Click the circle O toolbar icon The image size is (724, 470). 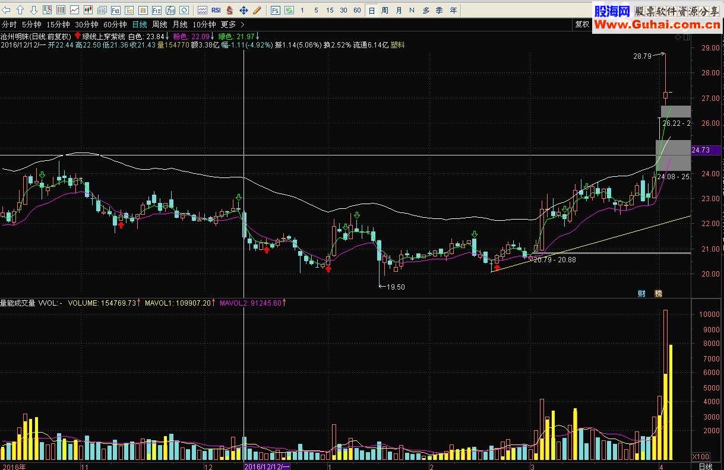click(x=184, y=10)
